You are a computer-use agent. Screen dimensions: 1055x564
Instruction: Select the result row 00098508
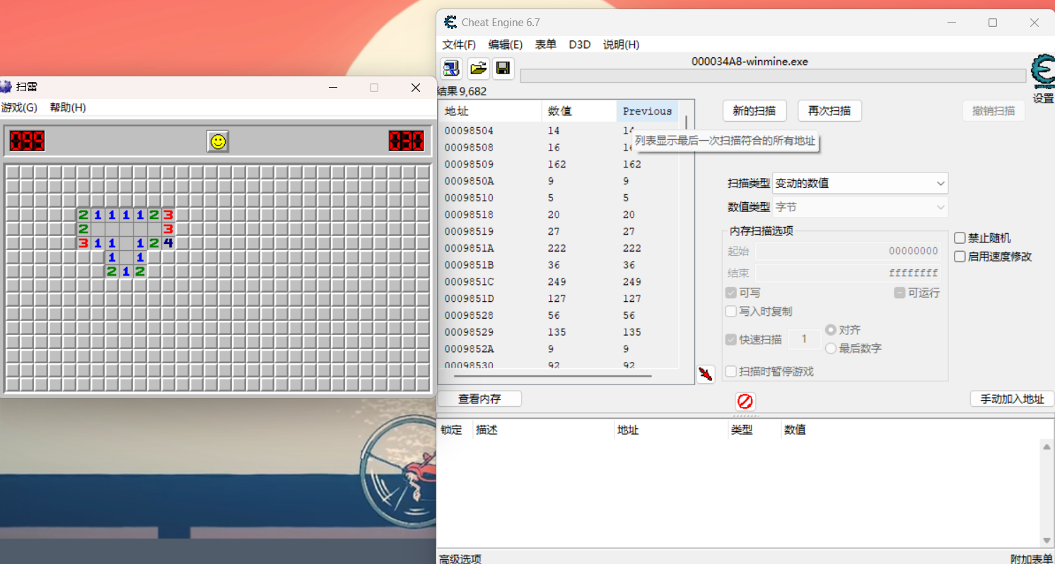[x=559, y=148]
